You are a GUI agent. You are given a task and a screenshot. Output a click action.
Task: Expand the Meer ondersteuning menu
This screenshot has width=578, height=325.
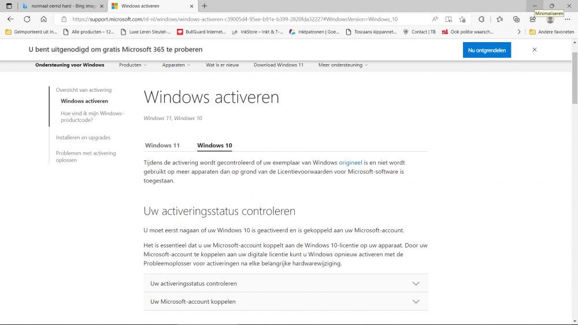pyautogui.click(x=343, y=65)
